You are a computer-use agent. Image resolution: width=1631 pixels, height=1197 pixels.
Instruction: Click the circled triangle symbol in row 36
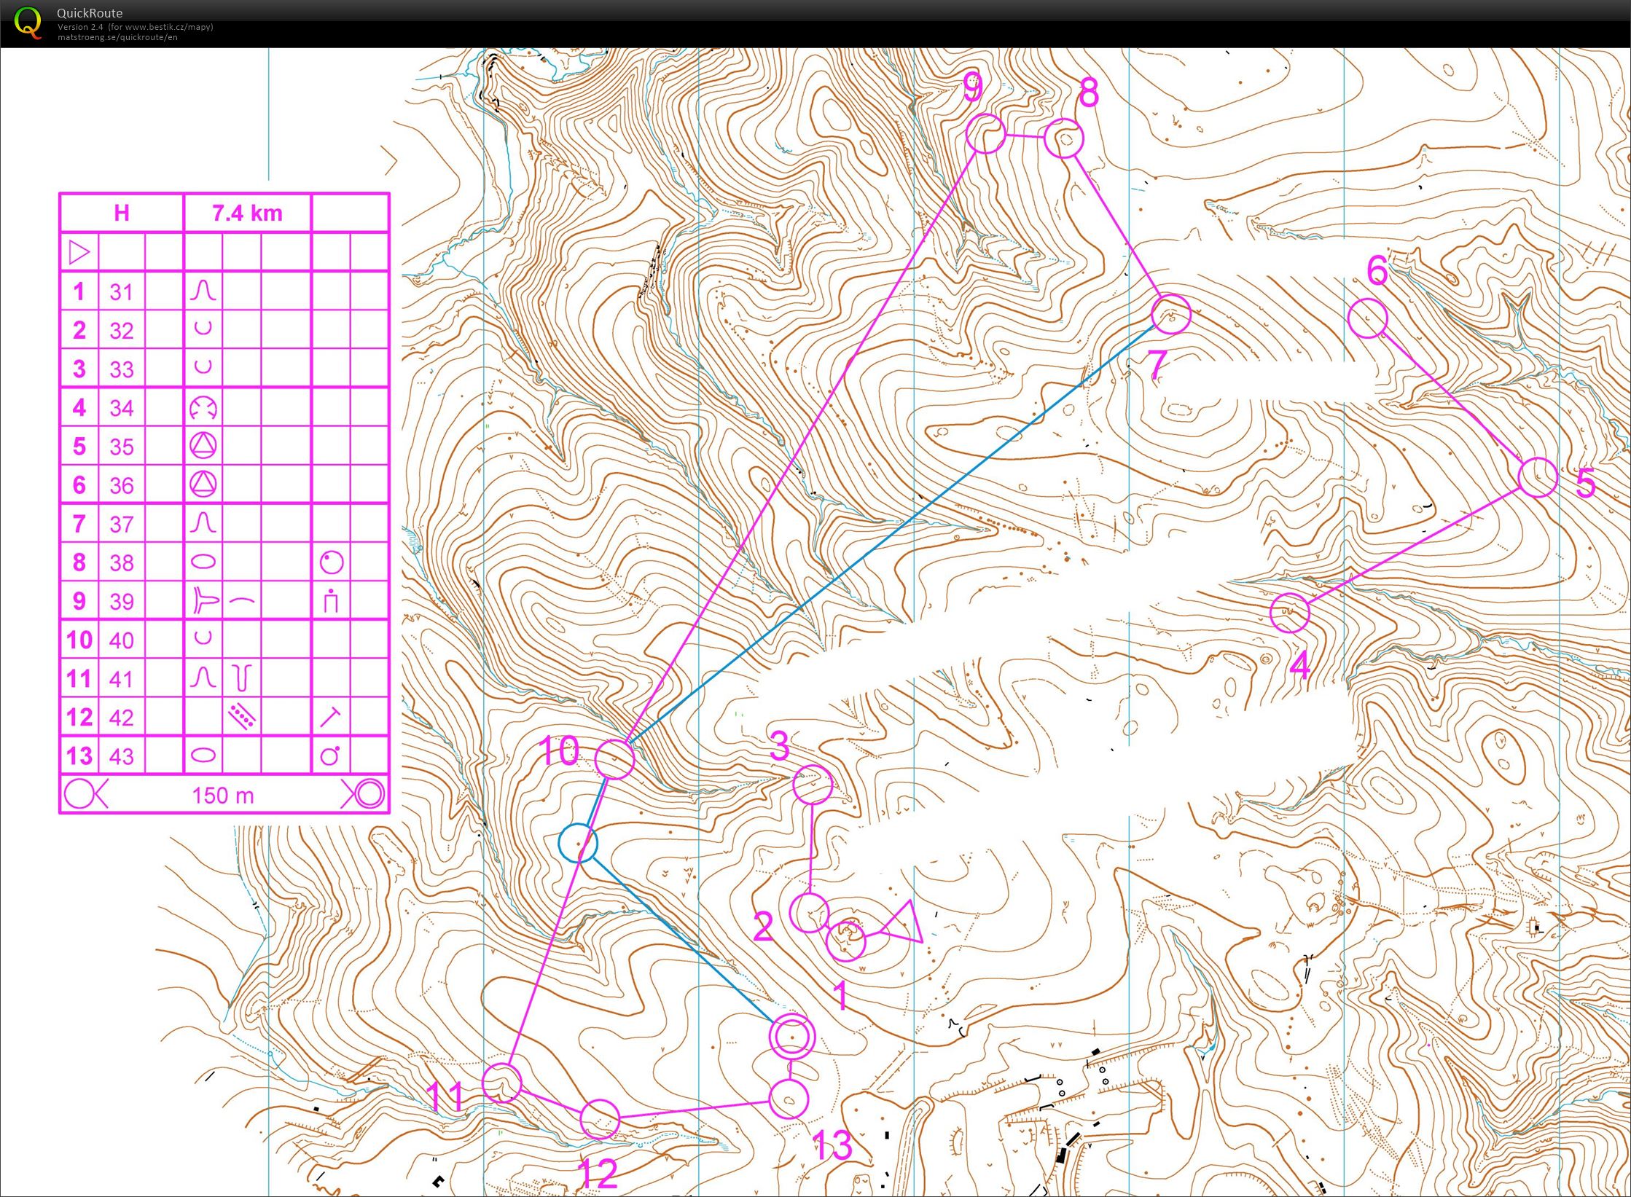click(203, 484)
